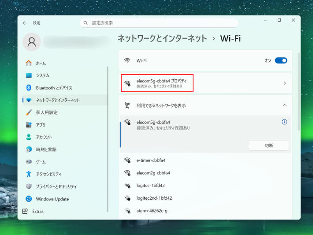The width and height of the screenshot is (313, 235).
Task: Open info icon for elecom5g-cbbfa4
Action: (x=284, y=122)
